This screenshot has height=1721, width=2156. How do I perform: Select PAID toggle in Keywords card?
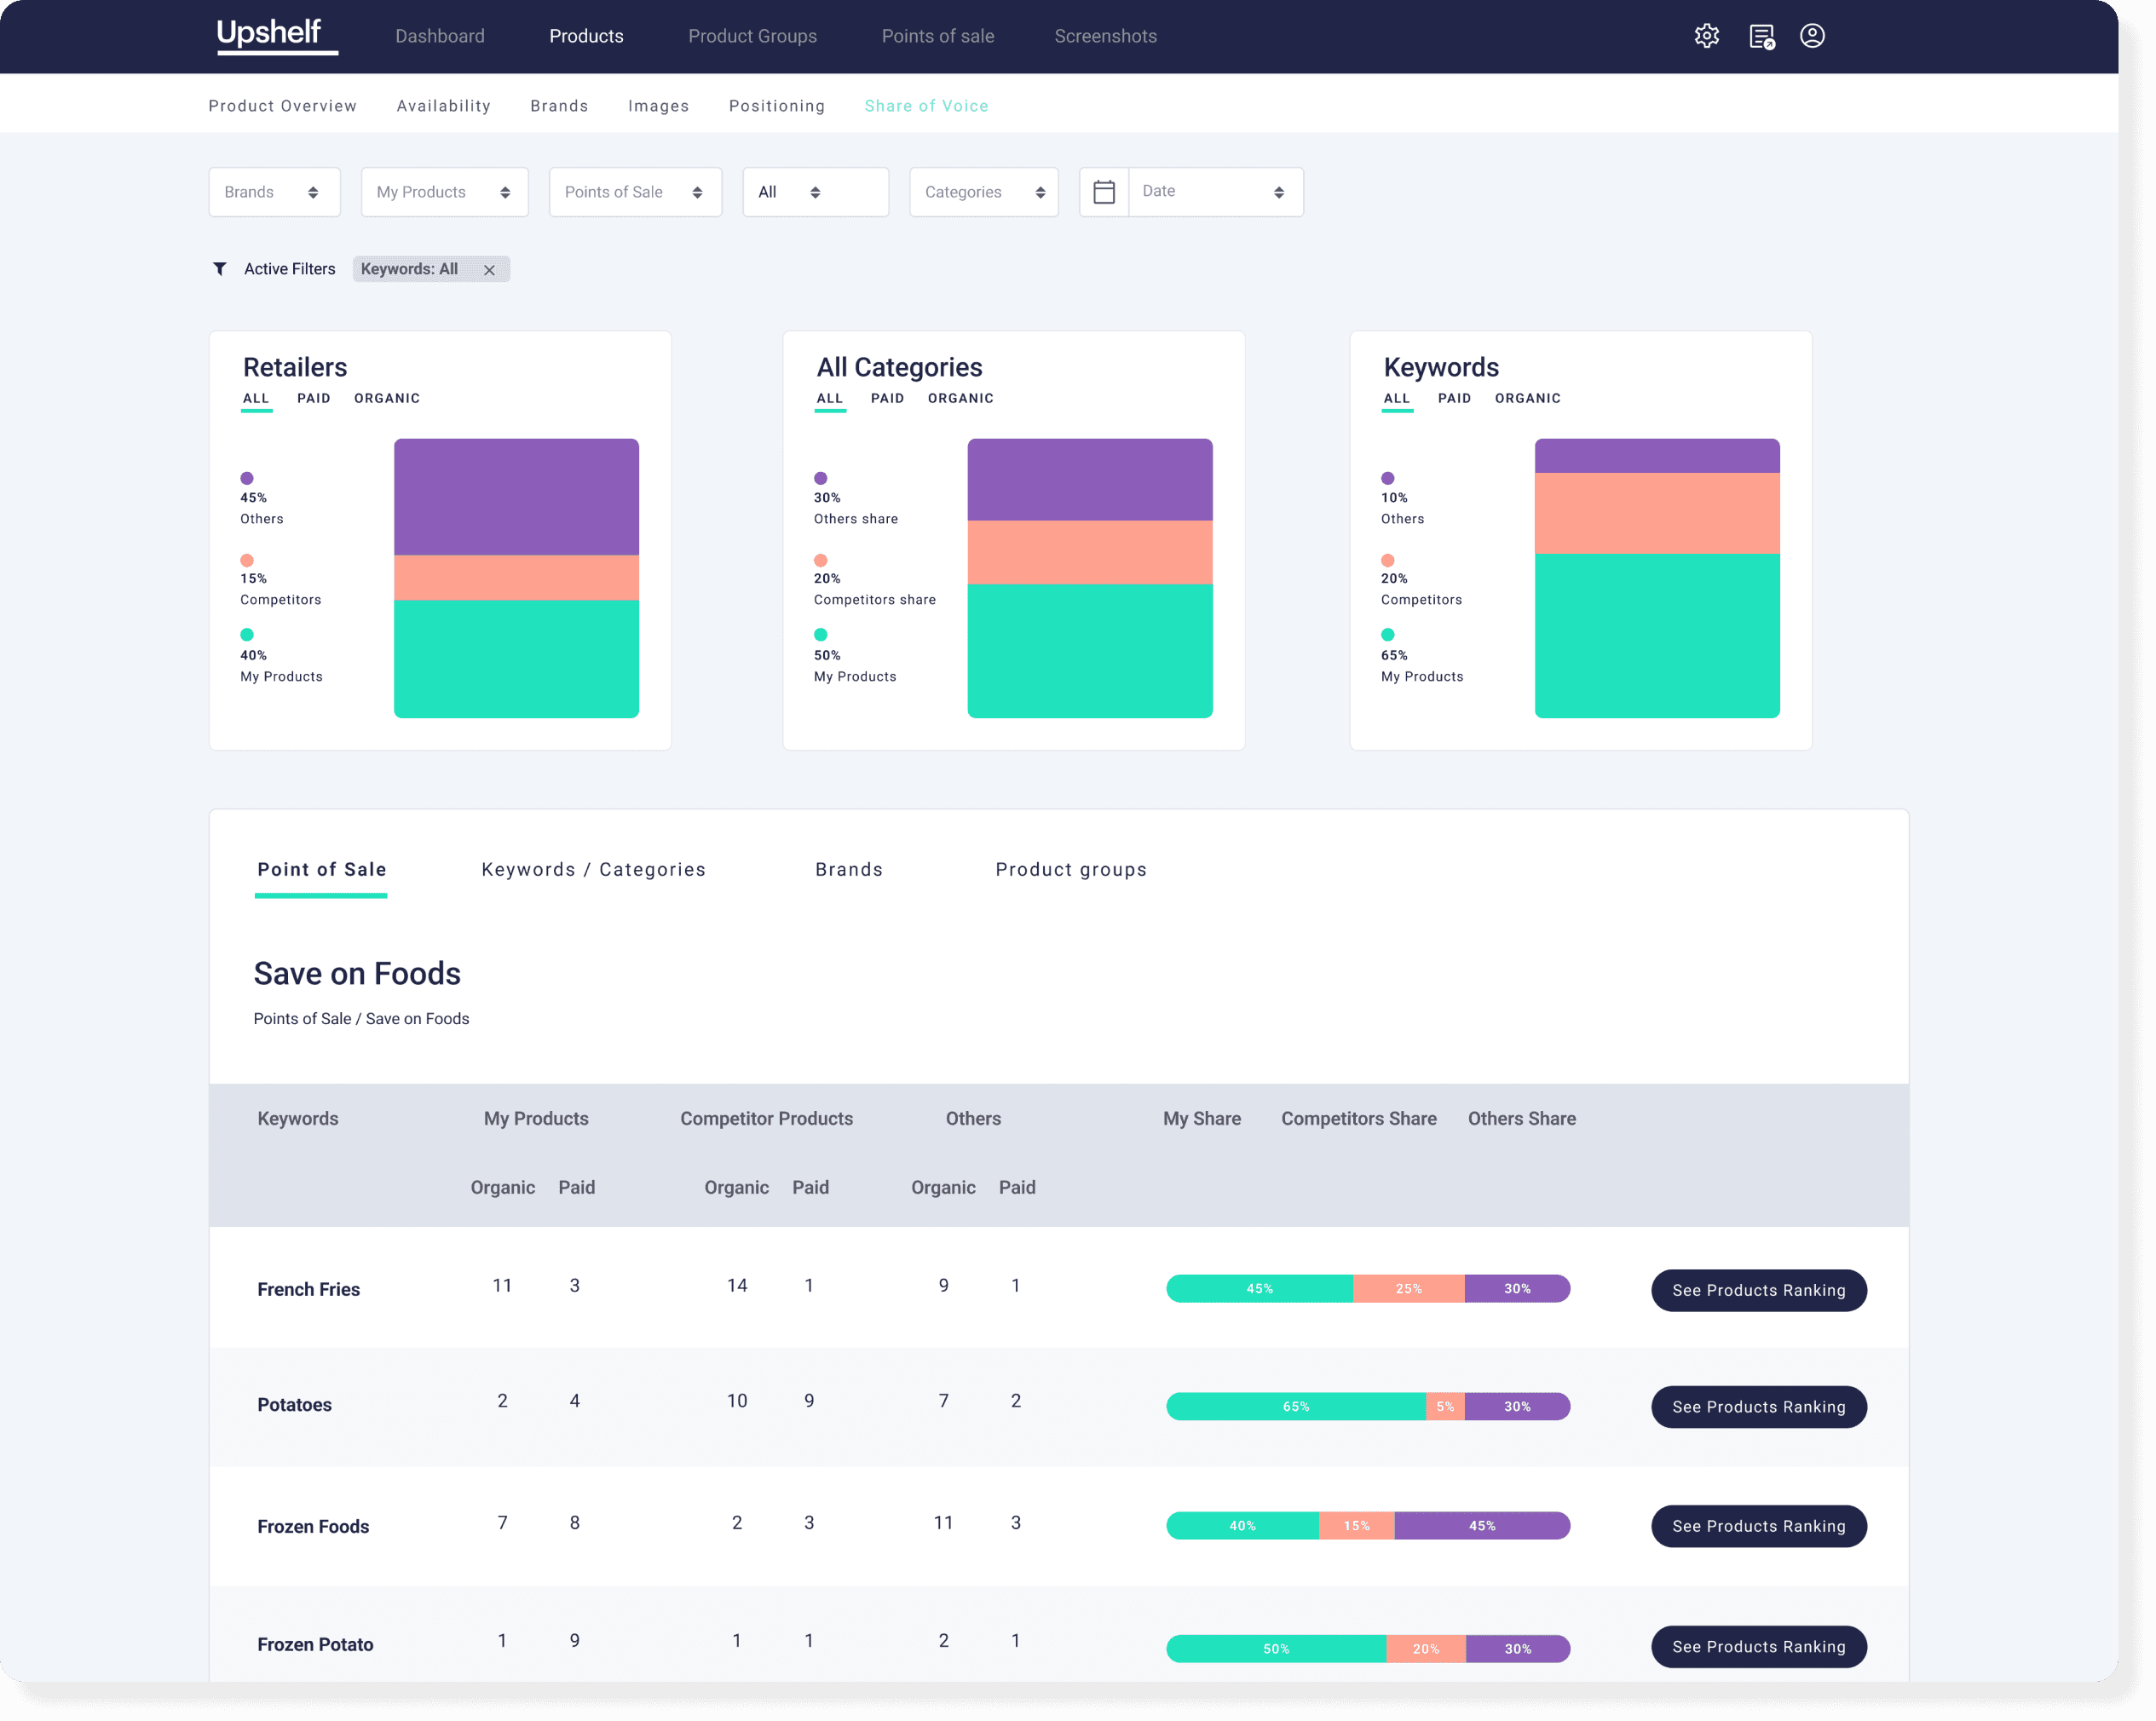[1454, 398]
